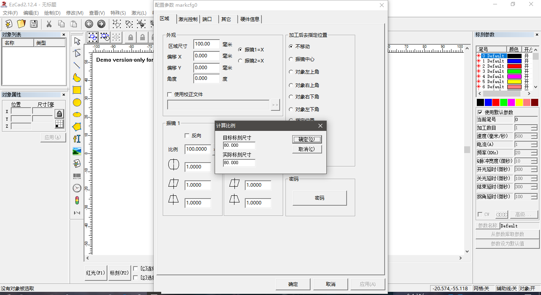Pick the green swatch in the pen palette
The image size is (541, 295).
point(503,102)
